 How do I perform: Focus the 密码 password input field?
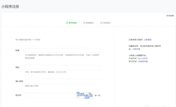(x=63, y=67)
